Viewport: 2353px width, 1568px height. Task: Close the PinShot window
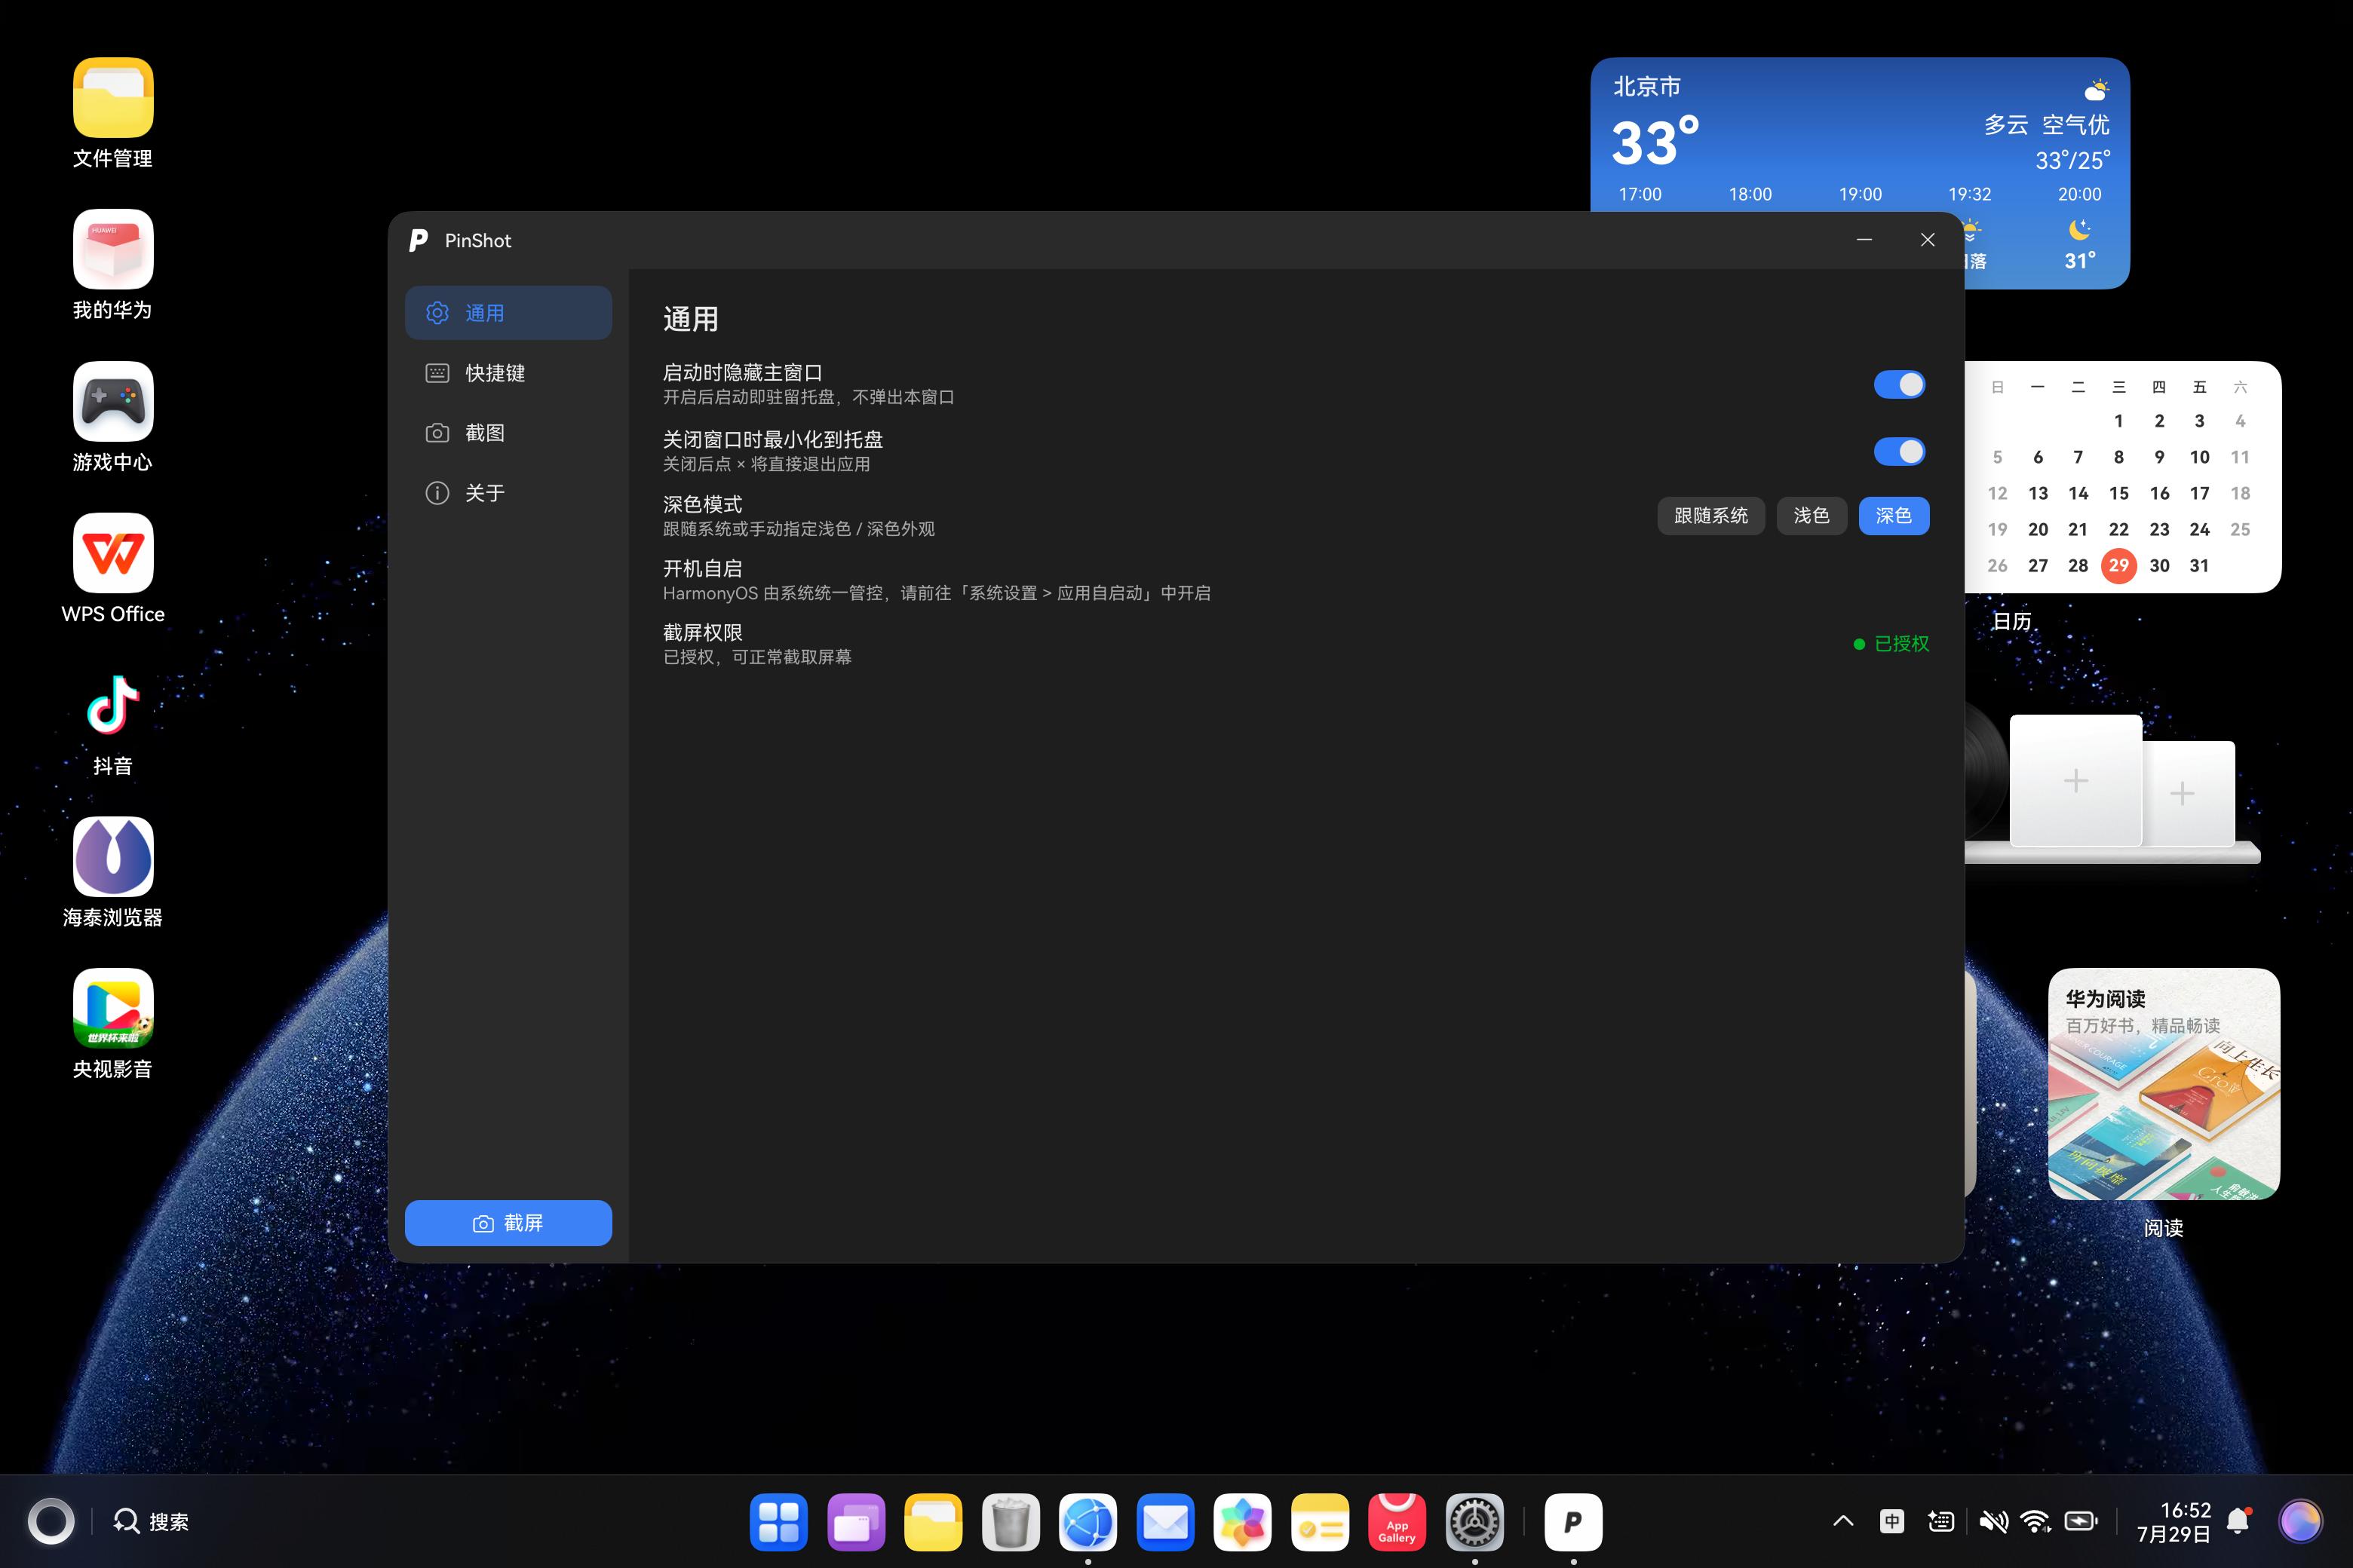click(1928, 240)
